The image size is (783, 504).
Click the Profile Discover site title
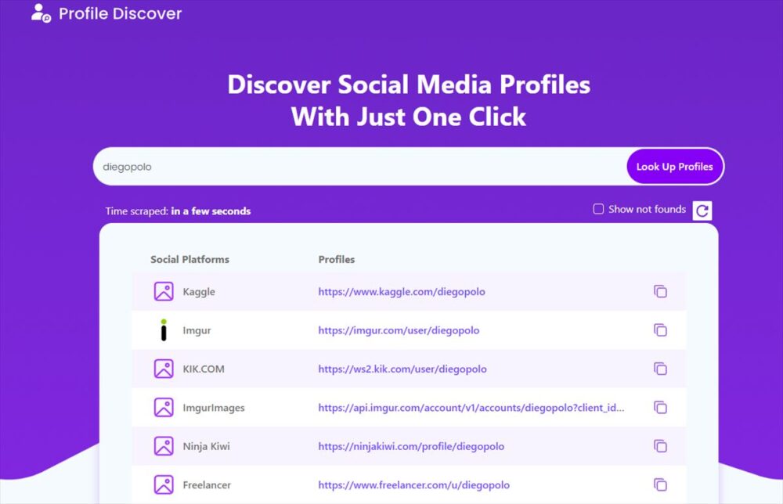click(x=121, y=13)
